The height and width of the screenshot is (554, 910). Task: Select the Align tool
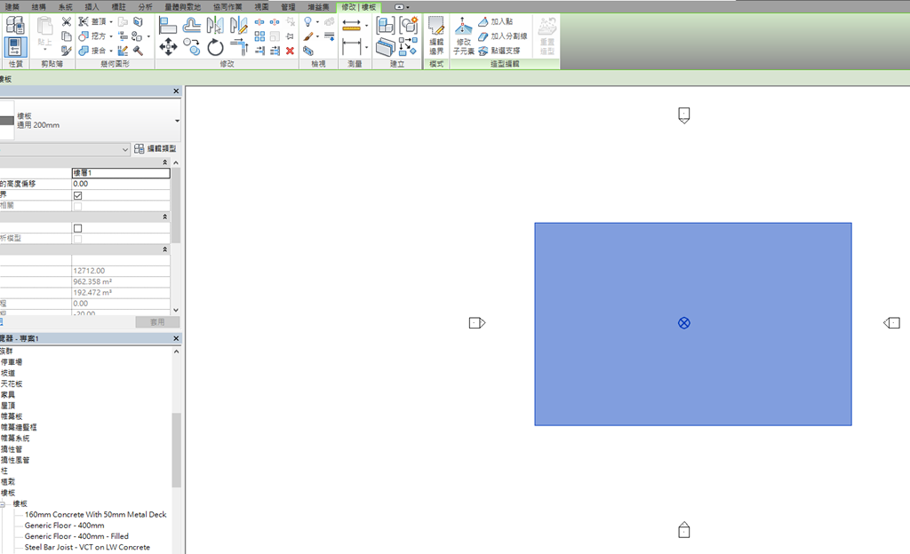[168, 25]
